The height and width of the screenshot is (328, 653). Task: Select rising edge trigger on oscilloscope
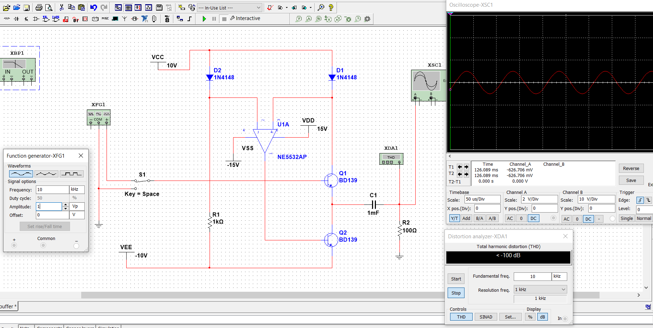(x=640, y=200)
